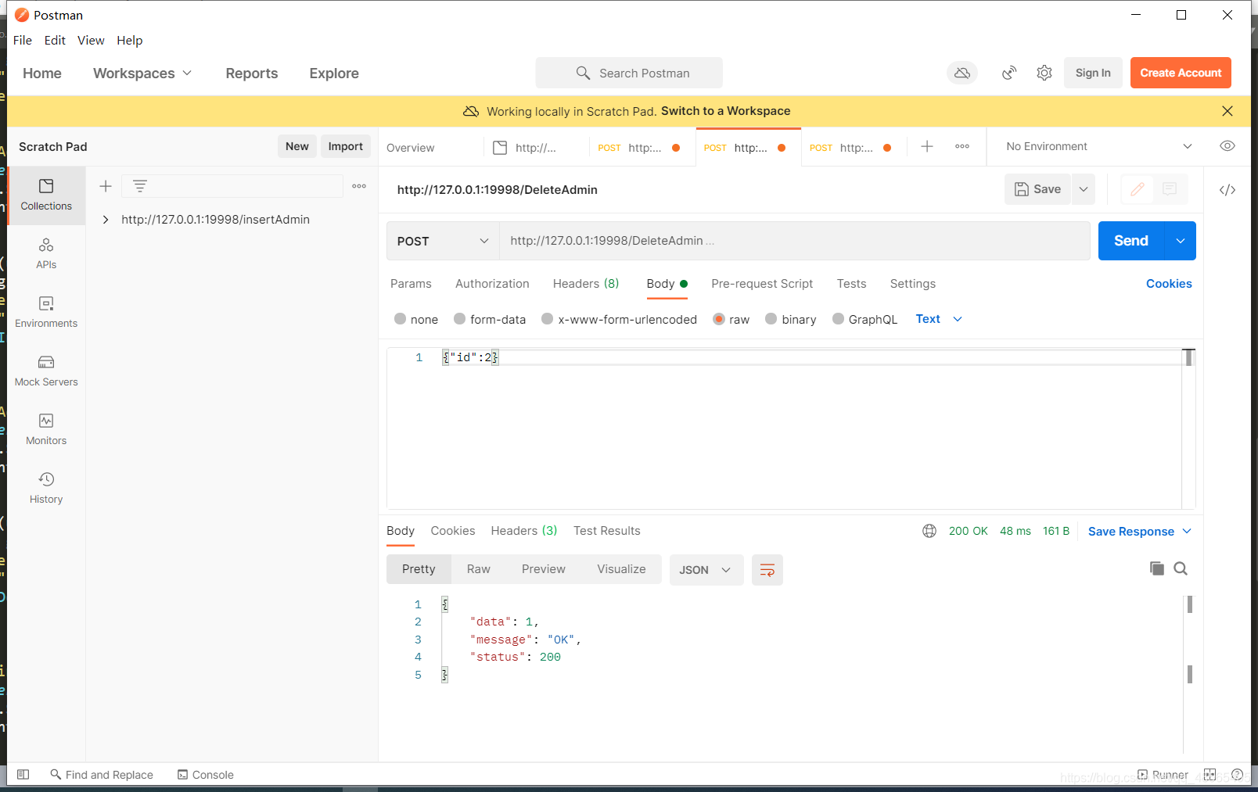This screenshot has width=1258, height=792.
Task: Switch to the Authorization tab
Action: pyautogui.click(x=492, y=284)
